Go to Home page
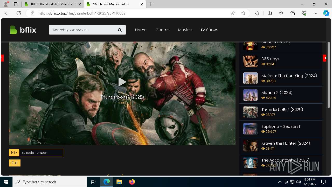This screenshot has width=332, height=187. (x=141, y=30)
